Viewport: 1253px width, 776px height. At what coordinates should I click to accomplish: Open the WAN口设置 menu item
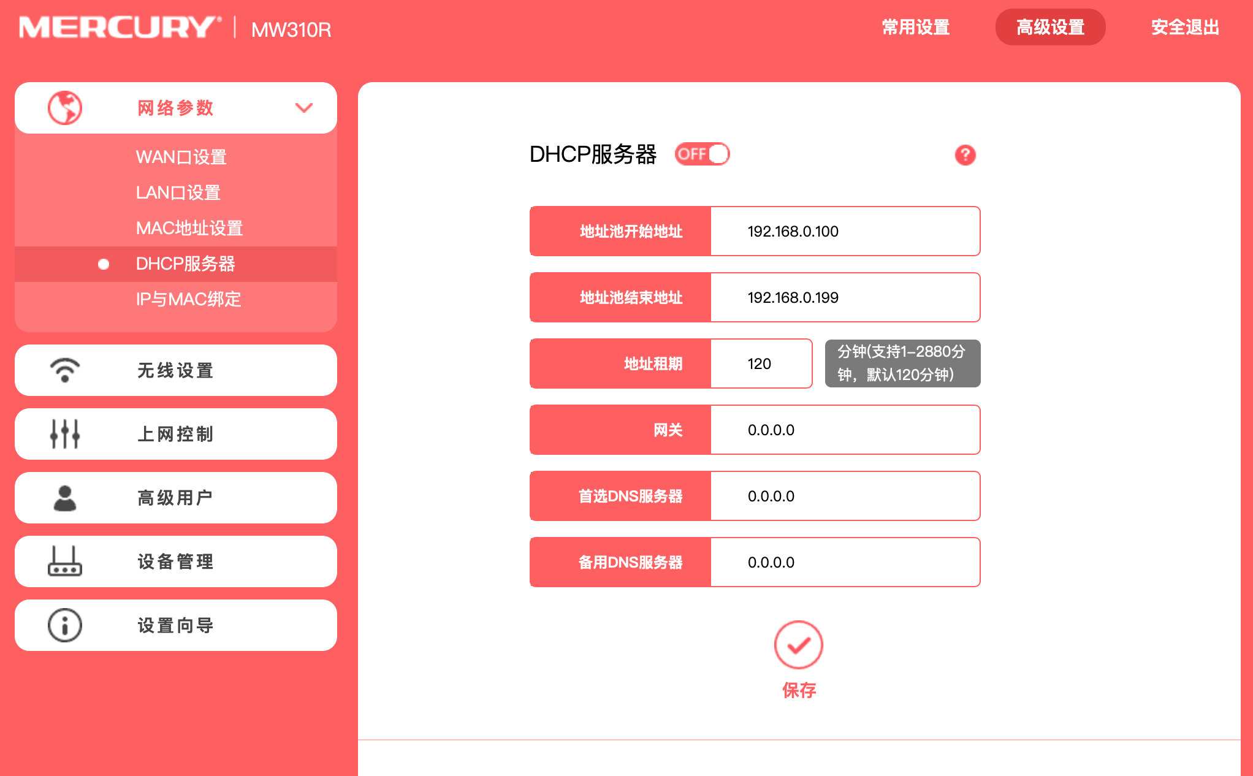click(181, 157)
